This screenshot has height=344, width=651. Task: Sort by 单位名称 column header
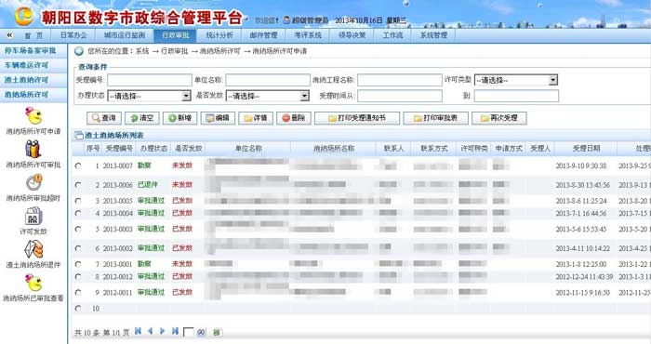[248, 149]
